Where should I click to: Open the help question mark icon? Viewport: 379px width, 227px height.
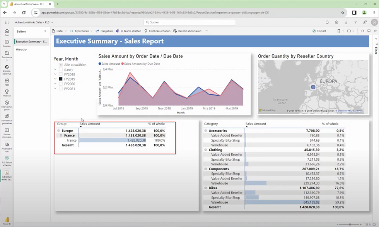pyautogui.click(x=355, y=22)
